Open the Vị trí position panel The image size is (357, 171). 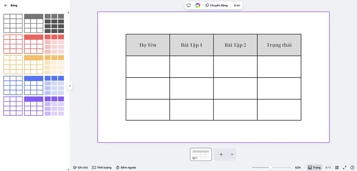point(237,5)
